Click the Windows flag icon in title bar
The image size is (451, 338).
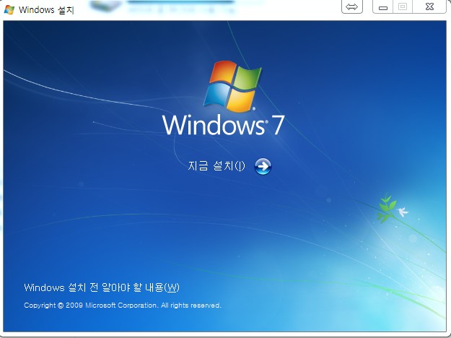tap(9, 9)
